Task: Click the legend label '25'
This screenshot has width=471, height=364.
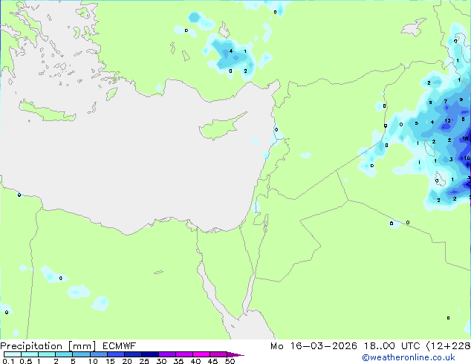Action: [x=144, y=361]
